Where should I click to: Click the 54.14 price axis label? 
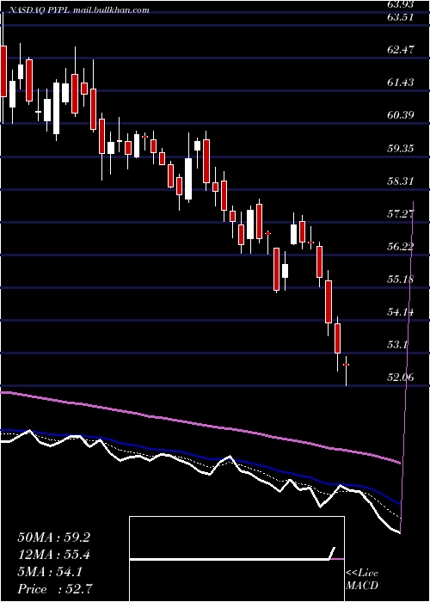(401, 311)
